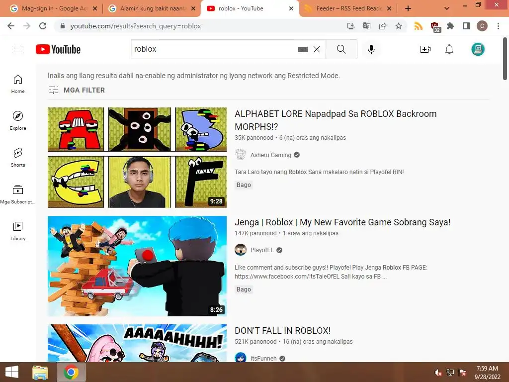The width and height of the screenshot is (509, 382).
Task: Open the network tray icon
Action: pos(450,373)
